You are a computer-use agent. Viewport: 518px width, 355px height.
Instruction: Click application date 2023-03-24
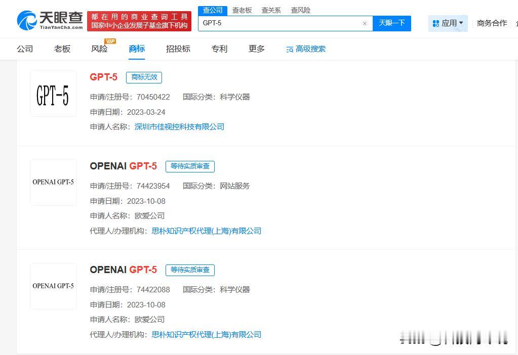(146, 112)
